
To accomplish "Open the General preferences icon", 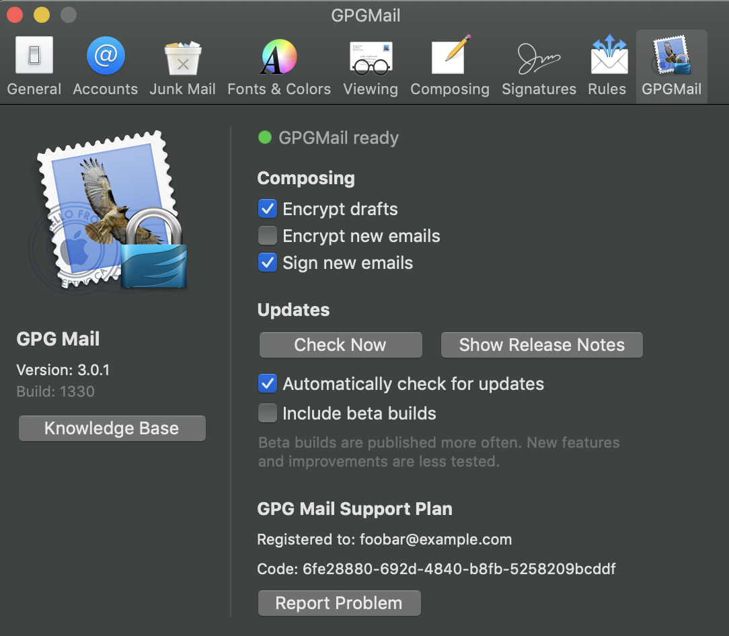I will click(x=34, y=55).
